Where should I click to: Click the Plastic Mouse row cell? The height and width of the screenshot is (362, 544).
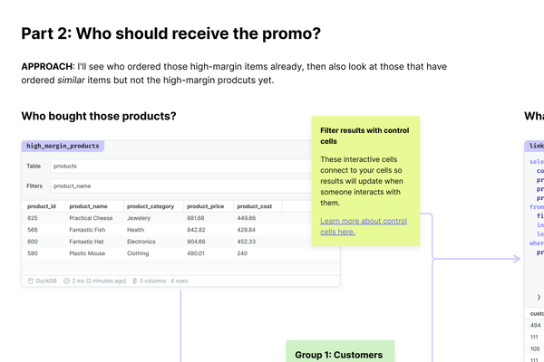(89, 254)
